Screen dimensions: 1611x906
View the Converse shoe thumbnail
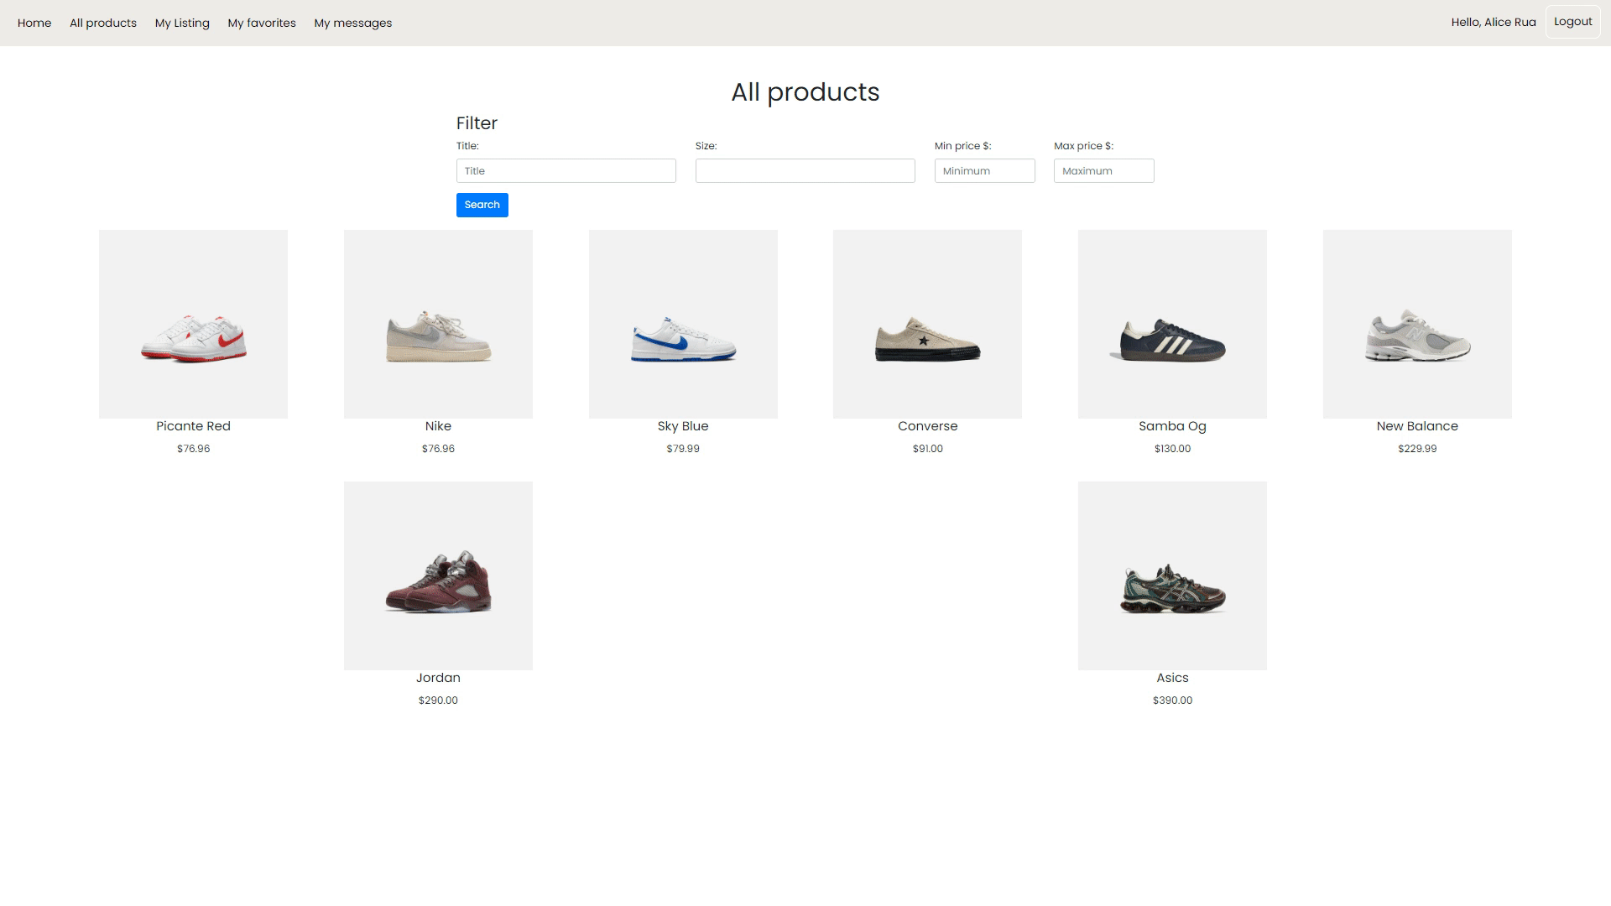927,324
